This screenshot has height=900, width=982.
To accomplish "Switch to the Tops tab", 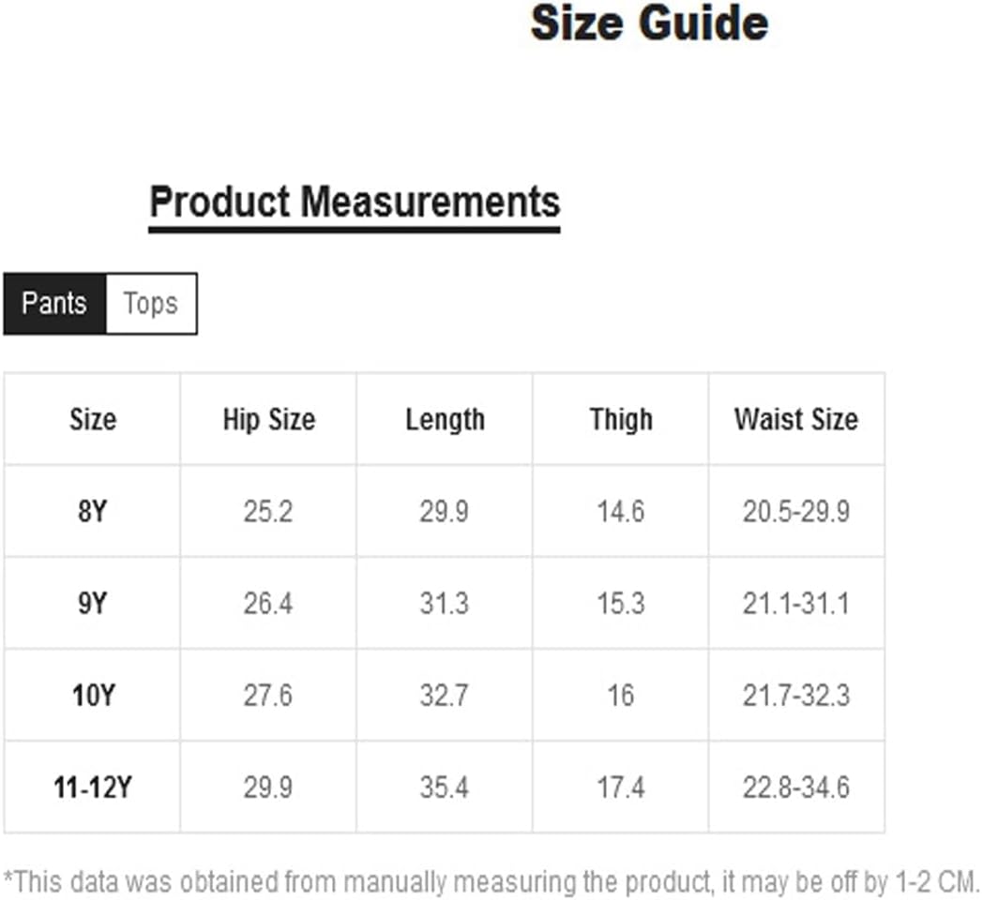I will 152,304.
